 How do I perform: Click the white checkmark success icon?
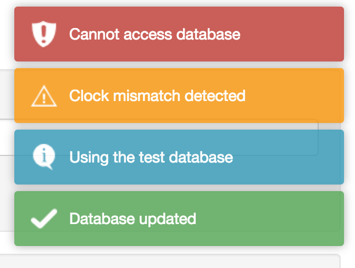[43, 219]
